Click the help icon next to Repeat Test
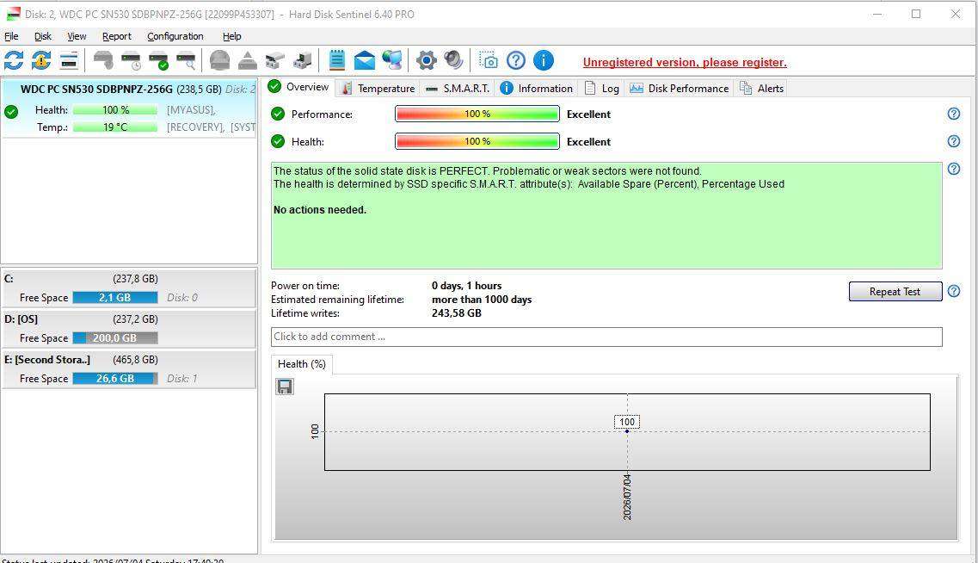The image size is (978, 563). click(x=954, y=291)
